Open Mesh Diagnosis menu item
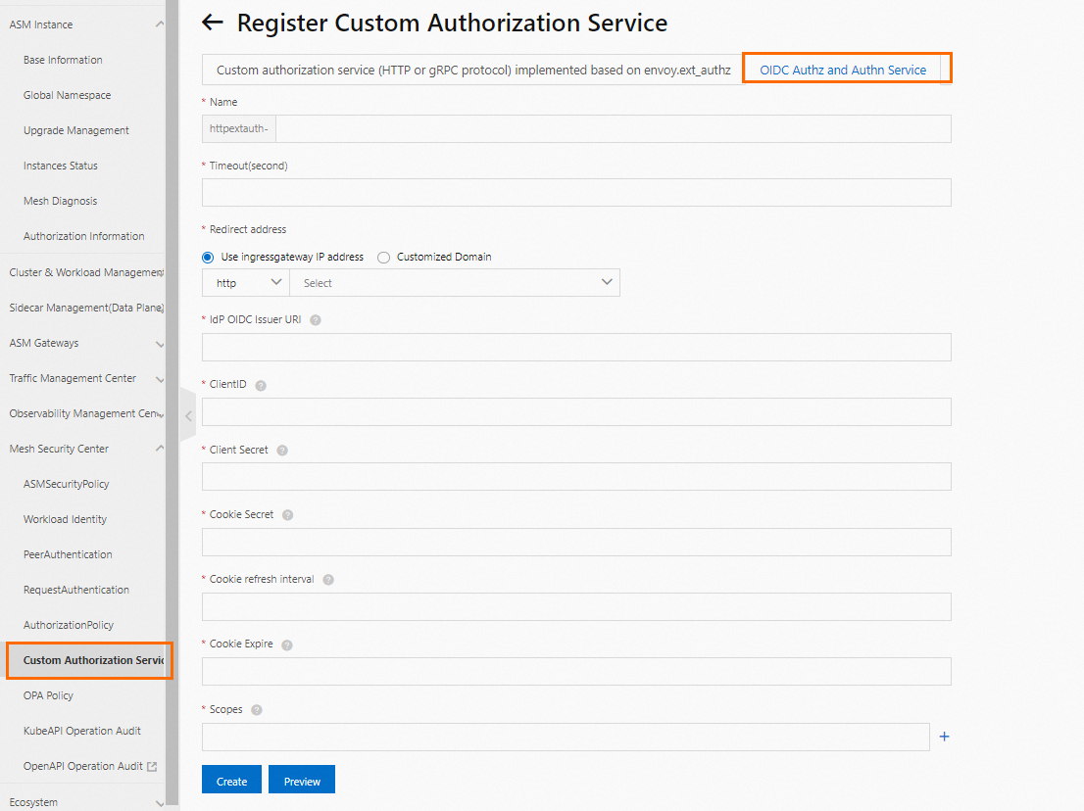Screen dimensions: 1084x811 (60, 201)
